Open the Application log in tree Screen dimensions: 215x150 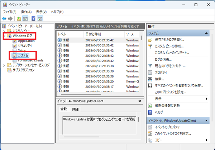coord(26,41)
